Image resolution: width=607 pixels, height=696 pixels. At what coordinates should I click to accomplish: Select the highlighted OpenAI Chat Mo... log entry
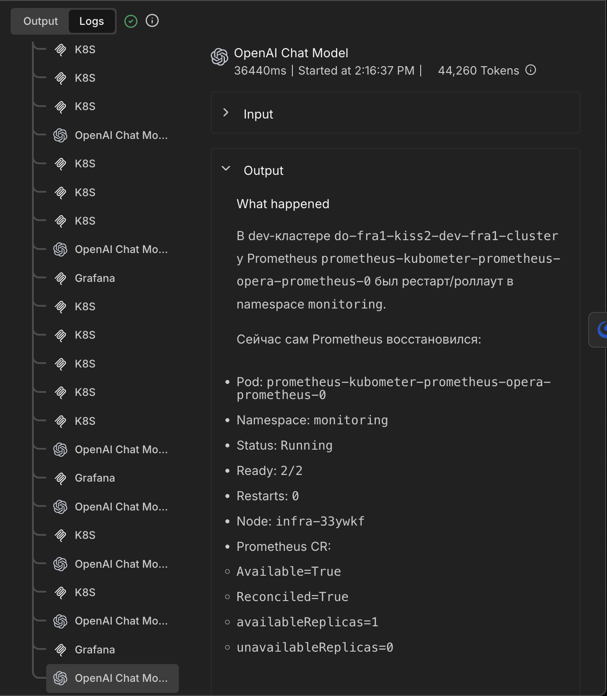(113, 678)
